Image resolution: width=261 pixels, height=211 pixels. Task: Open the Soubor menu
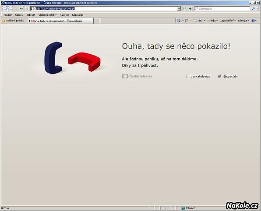8,15
